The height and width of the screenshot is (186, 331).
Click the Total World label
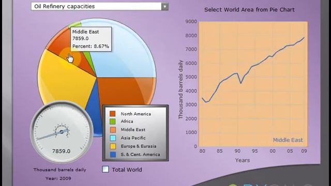[x=127, y=169]
